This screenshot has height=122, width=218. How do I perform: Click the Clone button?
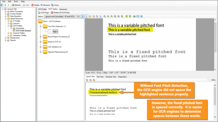55,5
